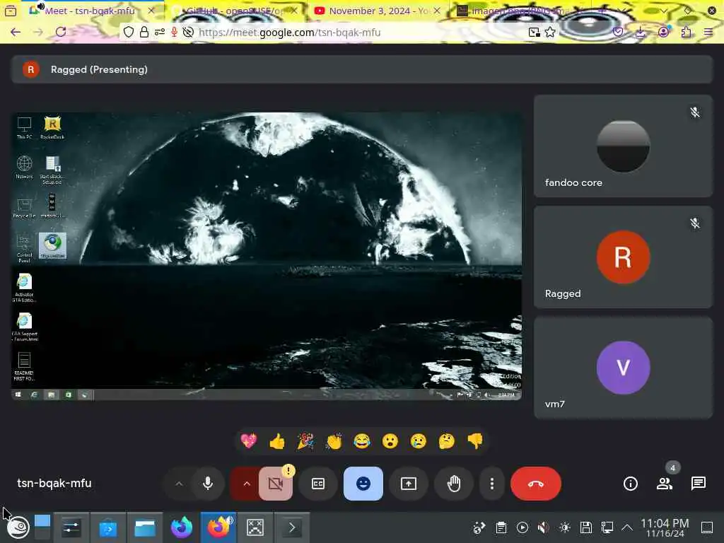Image resolution: width=724 pixels, height=543 pixels.
Task: Close the YouTube tab
Action: point(437,10)
